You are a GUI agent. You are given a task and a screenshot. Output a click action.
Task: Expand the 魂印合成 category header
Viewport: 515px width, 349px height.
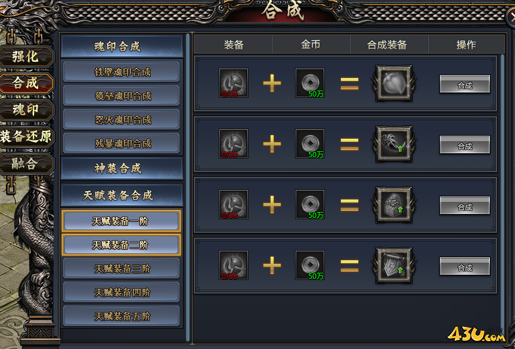click(122, 46)
